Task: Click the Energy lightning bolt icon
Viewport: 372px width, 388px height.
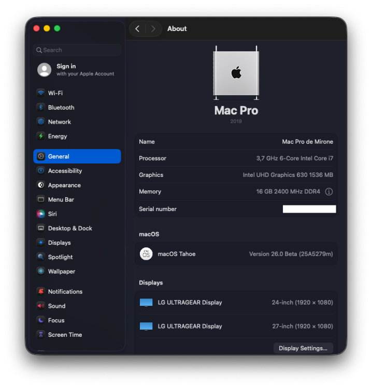Action: pyautogui.click(x=41, y=136)
